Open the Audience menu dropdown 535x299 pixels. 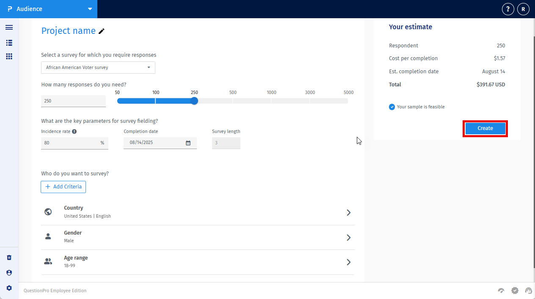(89, 8)
